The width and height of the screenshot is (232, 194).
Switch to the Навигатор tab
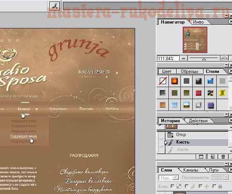pyautogui.click(x=173, y=22)
